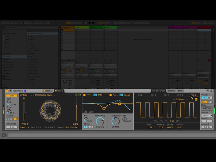Screen dimensions: 216x162
Task: Click the oscillator gain -7.0 dB slider
Action: [x=24, y=111]
